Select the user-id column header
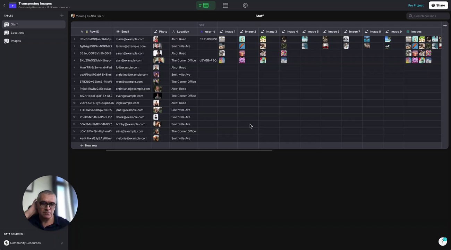This screenshot has height=250, width=451. tap(207, 32)
